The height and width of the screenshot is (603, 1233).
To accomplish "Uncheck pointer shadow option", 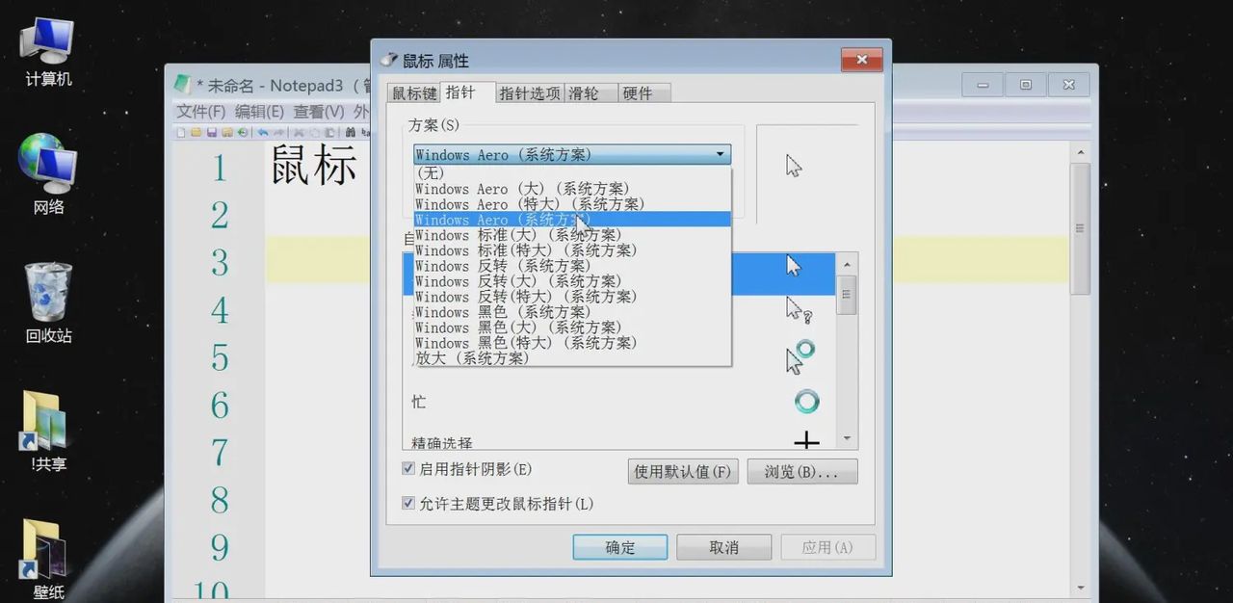I will [409, 471].
